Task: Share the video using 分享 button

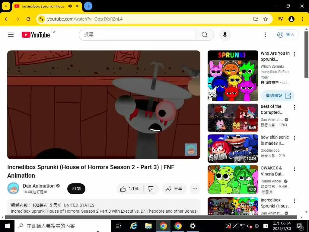Action: [x=174, y=189]
